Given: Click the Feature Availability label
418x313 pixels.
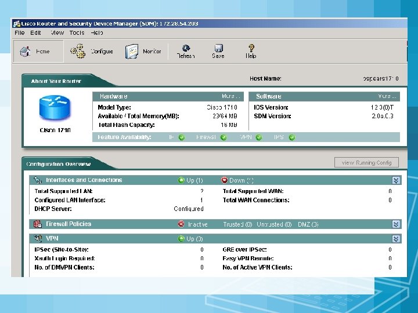Looking at the screenshot, I should [x=124, y=137].
